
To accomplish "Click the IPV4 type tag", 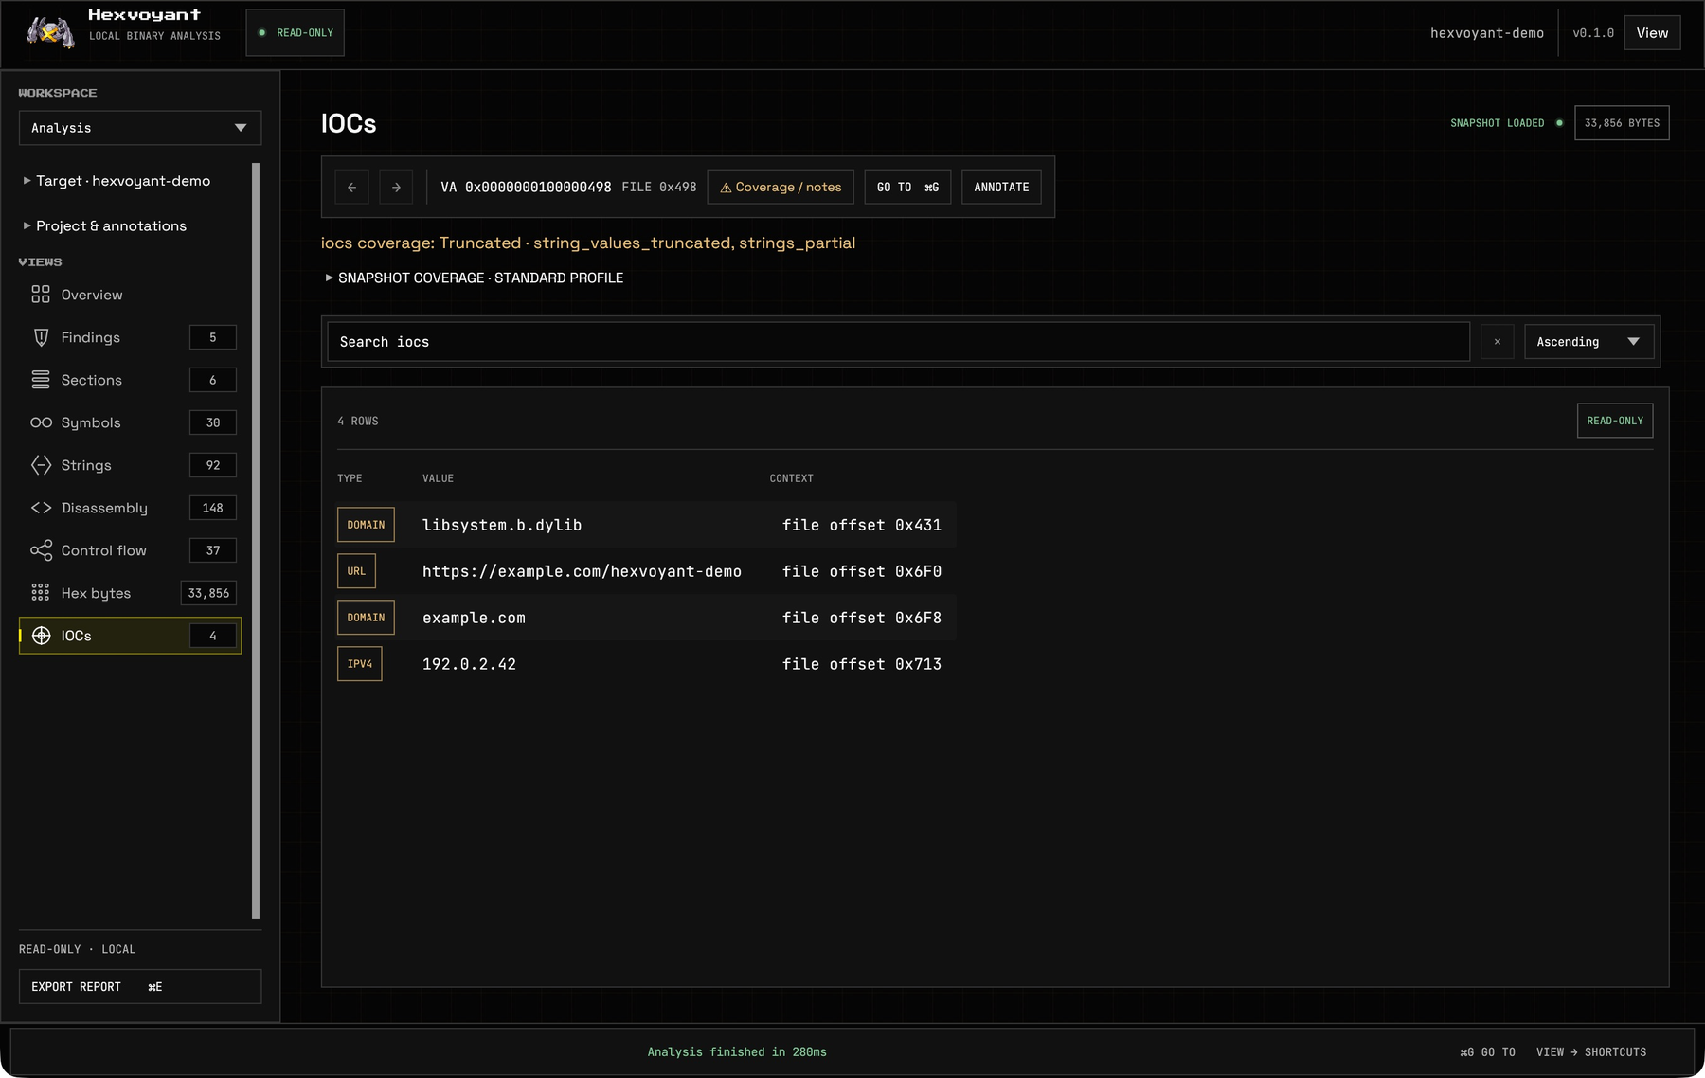I will pos(360,664).
